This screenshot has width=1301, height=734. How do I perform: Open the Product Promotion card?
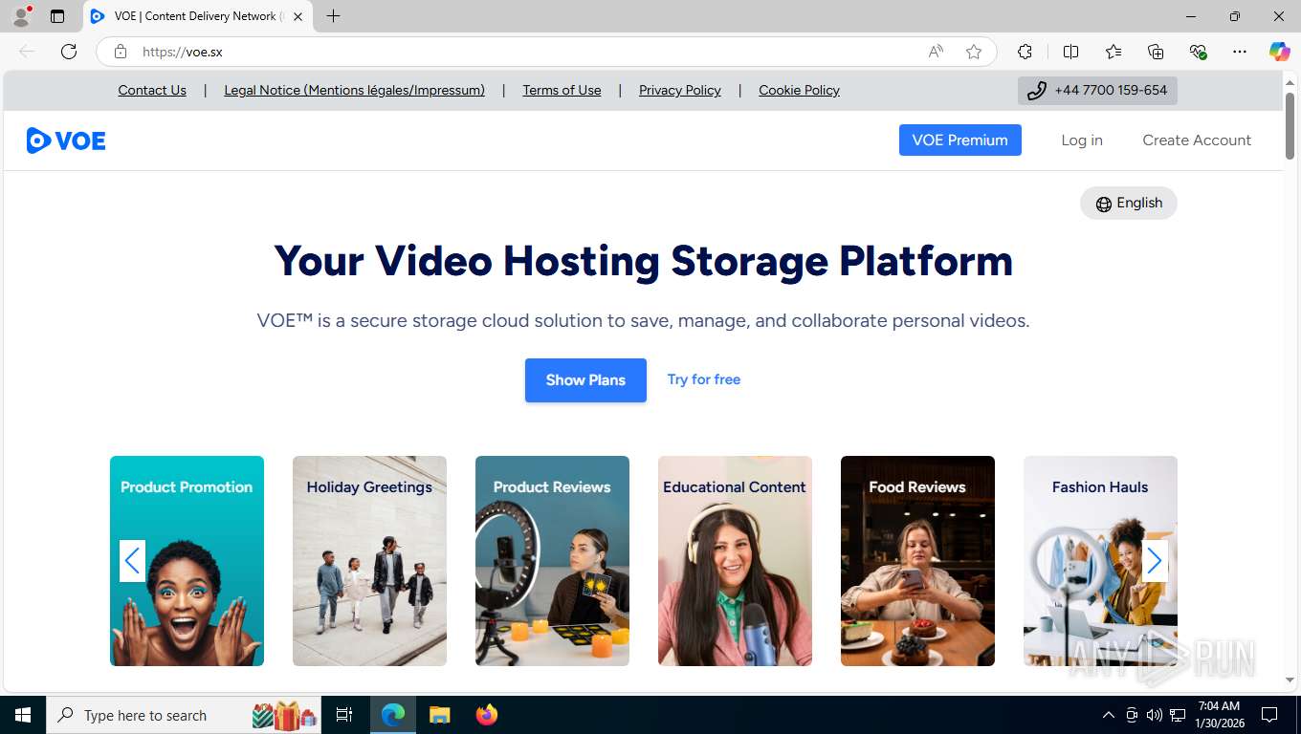(x=187, y=561)
